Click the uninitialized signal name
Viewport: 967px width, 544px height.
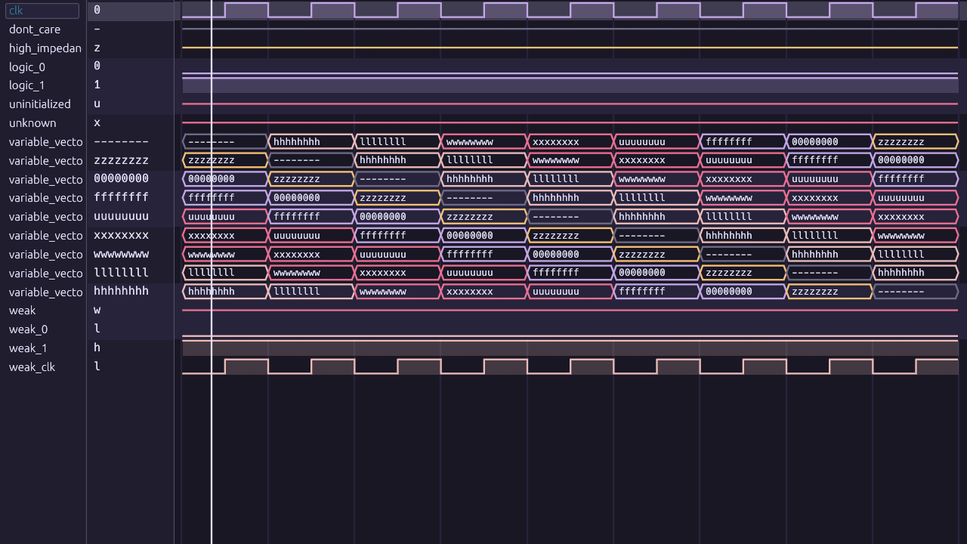(x=39, y=104)
